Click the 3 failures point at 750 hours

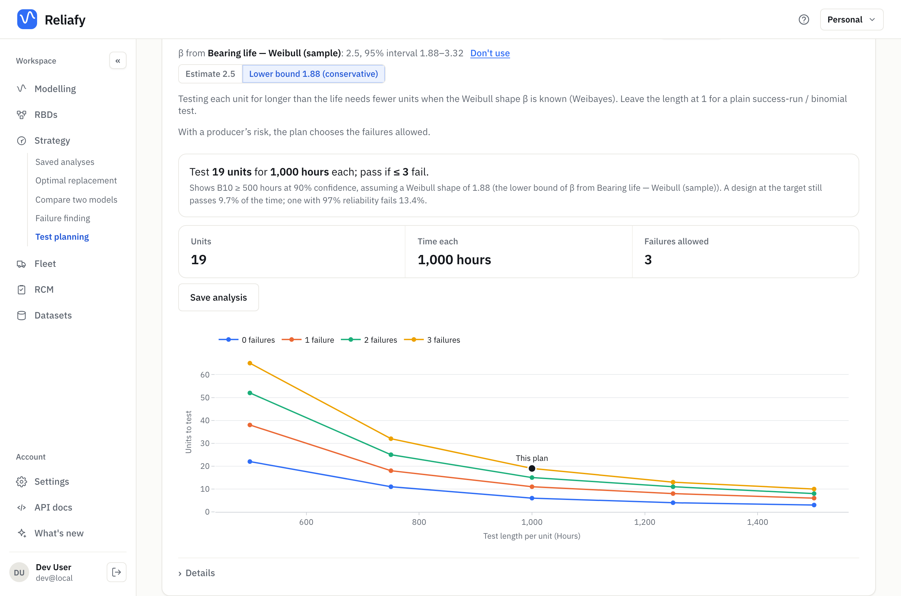pos(391,439)
